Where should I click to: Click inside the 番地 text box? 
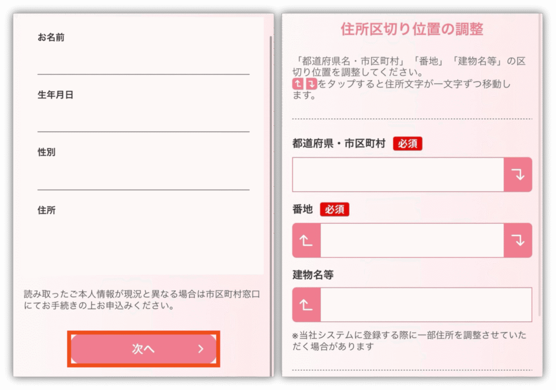412,240
